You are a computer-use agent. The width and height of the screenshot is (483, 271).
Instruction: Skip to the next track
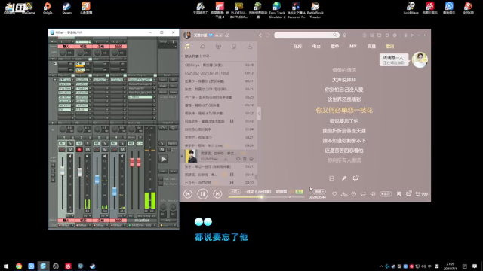pyautogui.click(x=217, y=194)
